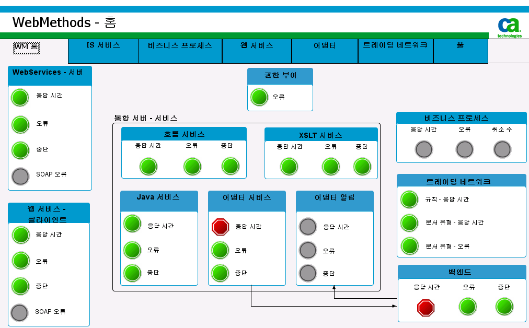Open the right-side 비즈니스 프로세스 panel header
This screenshot has width=529, height=328.
coord(462,118)
